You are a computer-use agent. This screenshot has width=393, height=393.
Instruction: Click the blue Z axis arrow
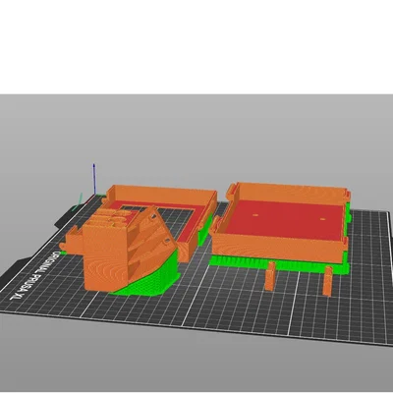coord(94,179)
